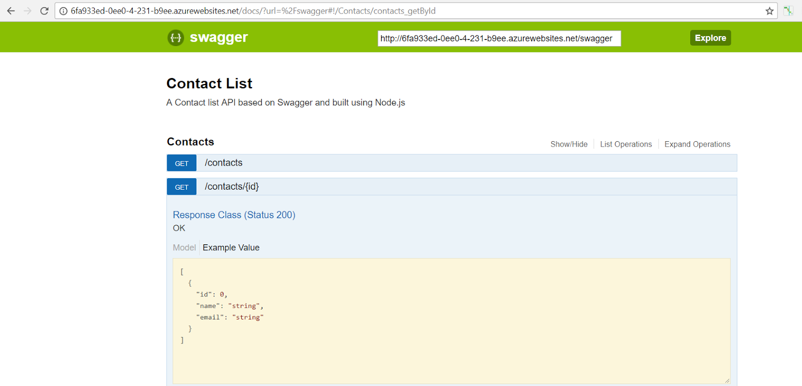This screenshot has height=386, width=802.
Task: Click the example value JSON box
Action: click(451, 321)
